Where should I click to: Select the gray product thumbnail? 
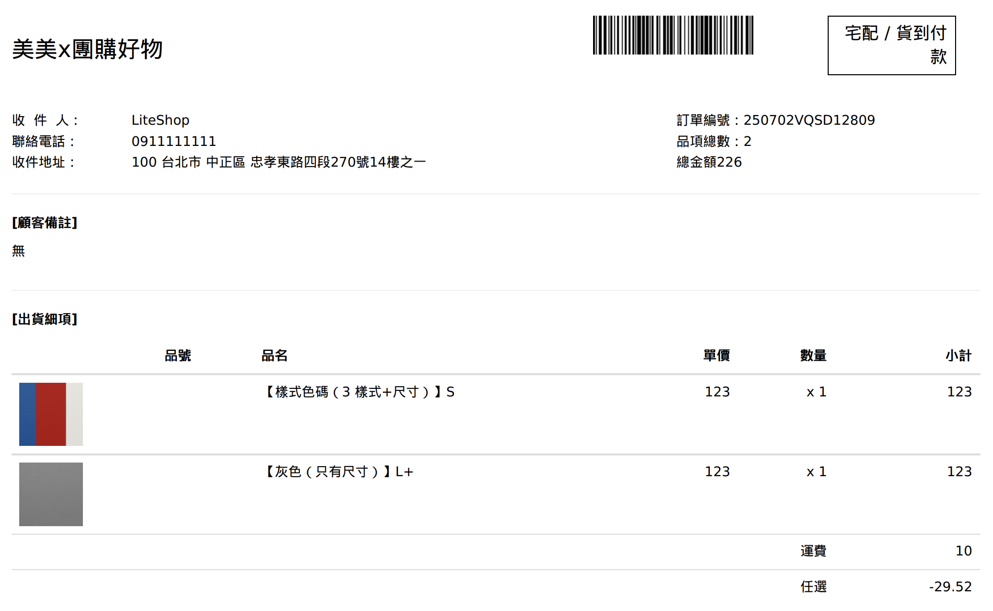click(x=51, y=494)
